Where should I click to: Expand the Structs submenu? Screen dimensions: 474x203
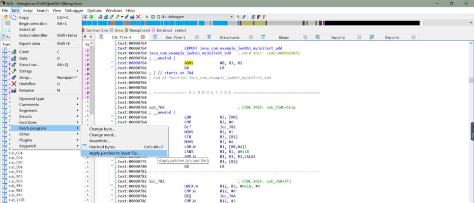click(x=46, y=116)
